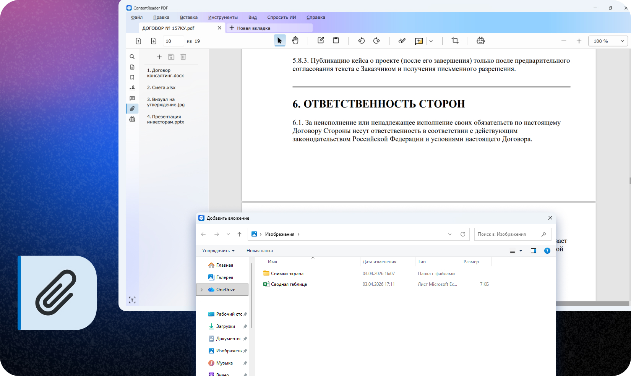The image size is (631, 376).
Task: Expand the OneDrive tree node
Action: 202,290
